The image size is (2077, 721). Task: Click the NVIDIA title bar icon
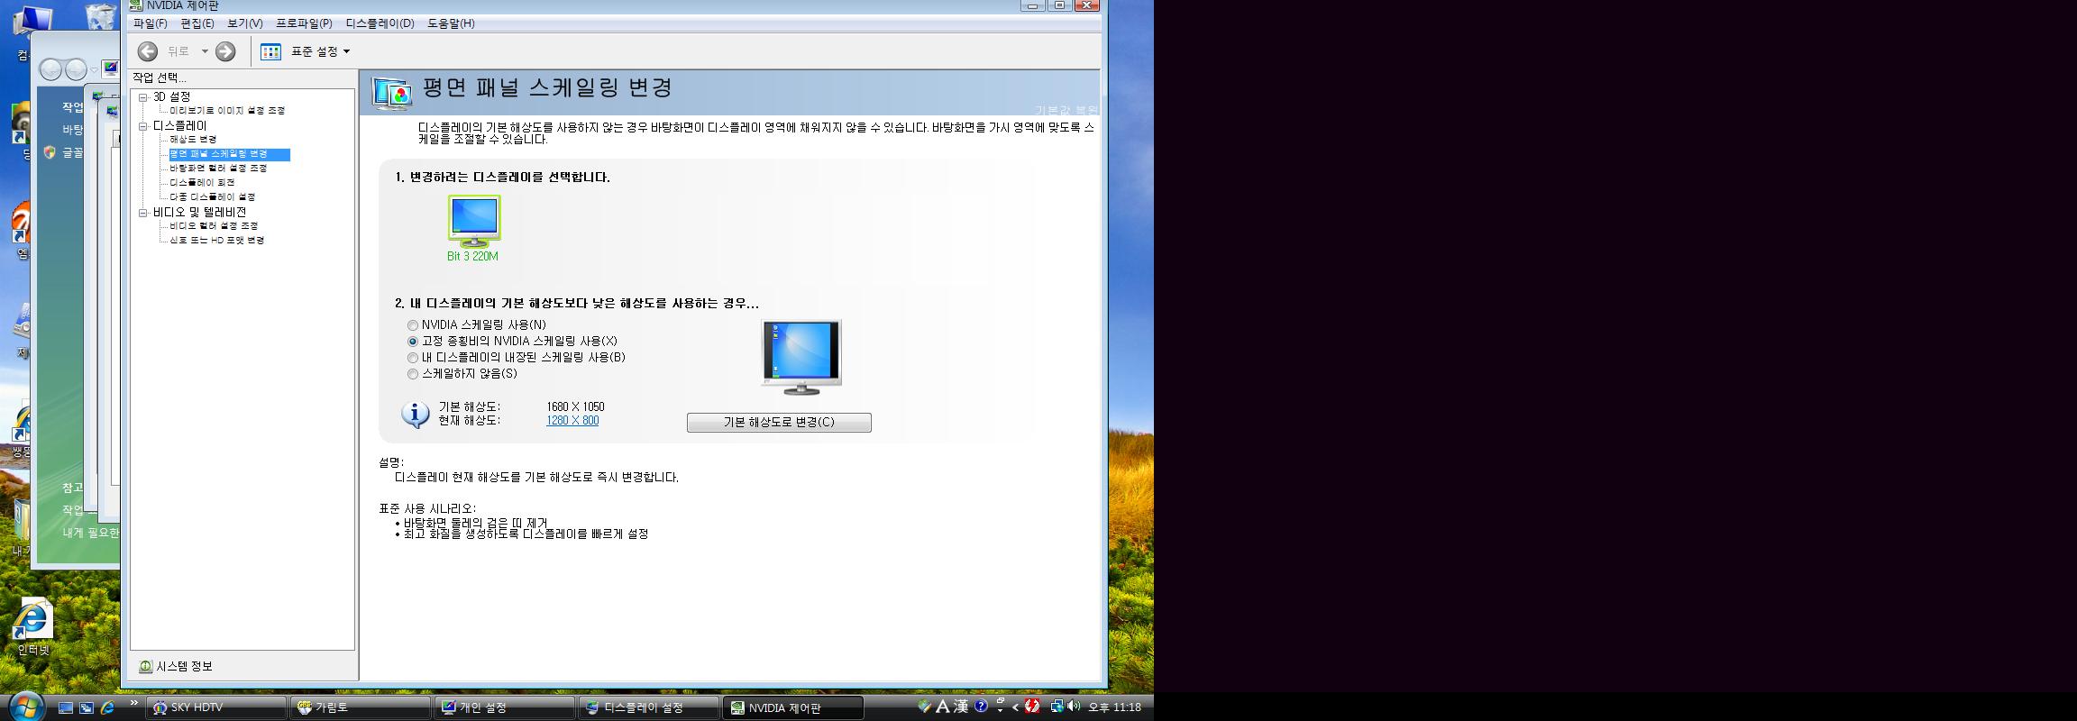(x=136, y=5)
